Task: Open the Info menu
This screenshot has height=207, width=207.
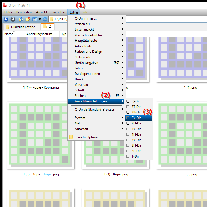Action: [85, 12]
